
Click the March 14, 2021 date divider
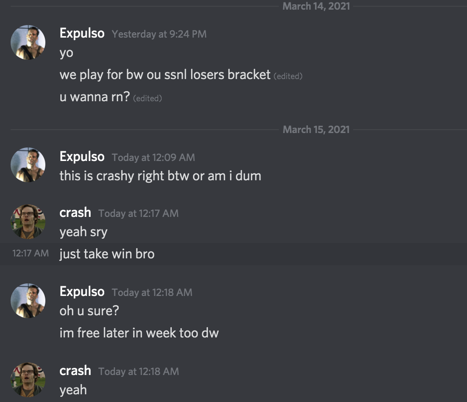click(x=316, y=6)
